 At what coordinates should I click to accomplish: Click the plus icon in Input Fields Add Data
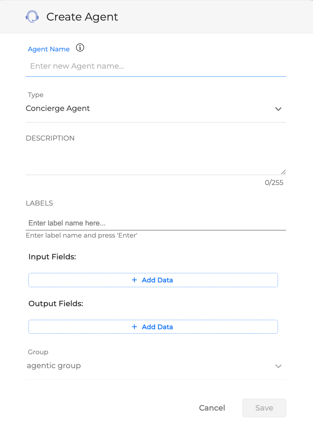pyautogui.click(x=134, y=280)
